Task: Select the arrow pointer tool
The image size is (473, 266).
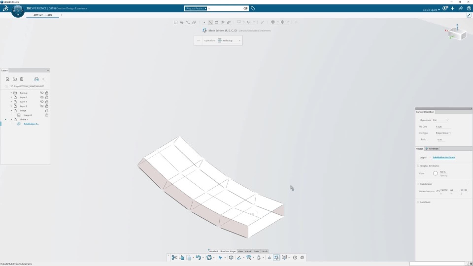Action: (220, 257)
